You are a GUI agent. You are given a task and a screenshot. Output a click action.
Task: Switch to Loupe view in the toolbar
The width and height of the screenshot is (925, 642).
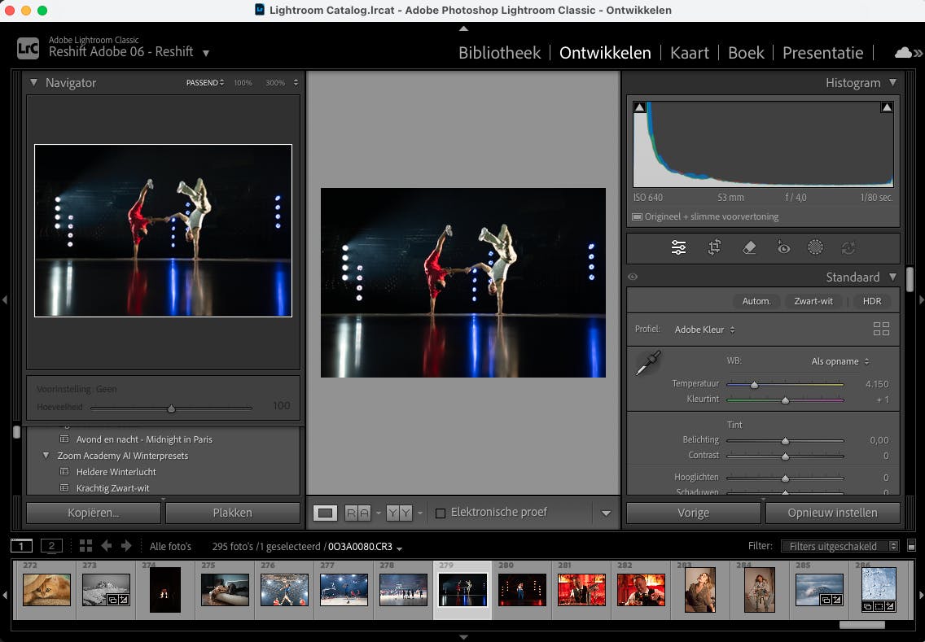pyautogui.click(x=325, y=513)
